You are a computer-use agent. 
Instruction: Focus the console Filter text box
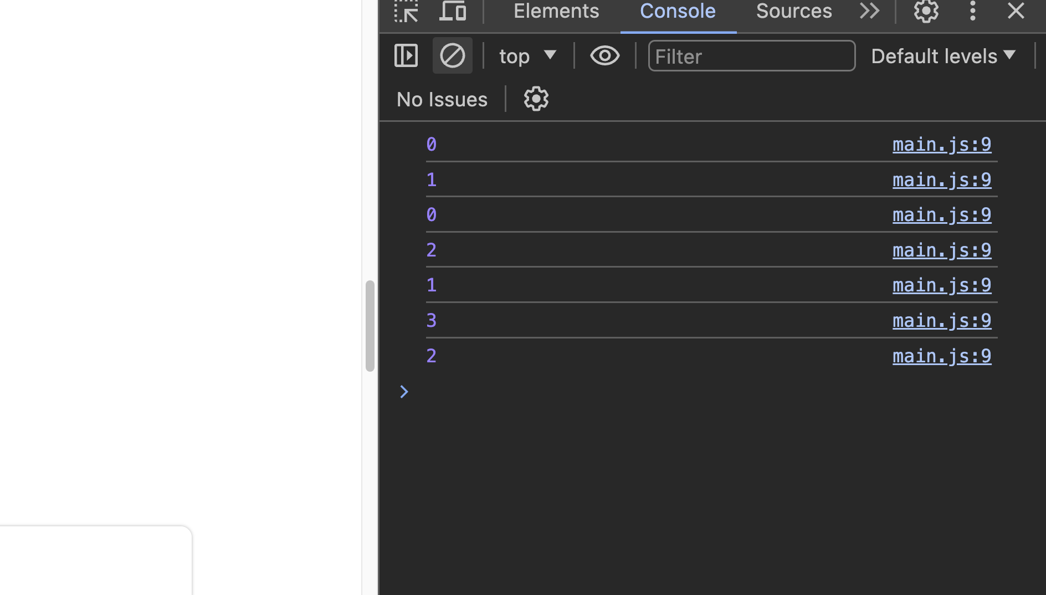(x=751, y=56)
